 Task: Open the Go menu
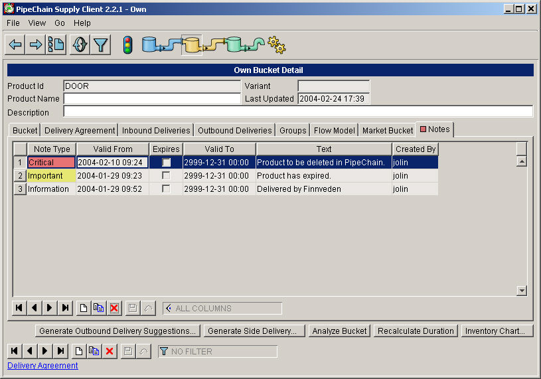tap(59, 23)
